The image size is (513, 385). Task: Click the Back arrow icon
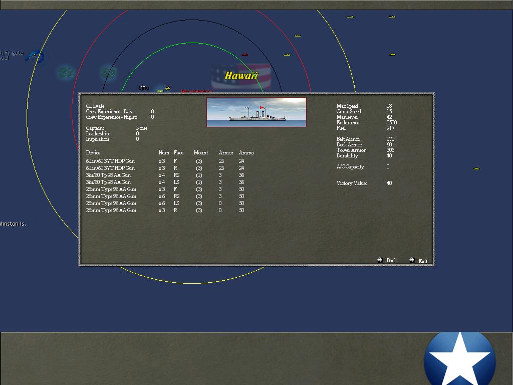(380, 260)
